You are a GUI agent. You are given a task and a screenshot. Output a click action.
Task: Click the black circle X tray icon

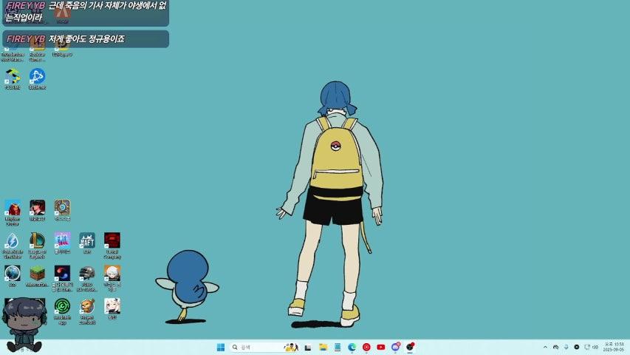pyautogui.click(x=577, y=347)
